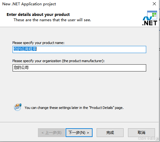Click the .NET logo icon in header
This screenshot has height=142, width=160.
[150, 18]
